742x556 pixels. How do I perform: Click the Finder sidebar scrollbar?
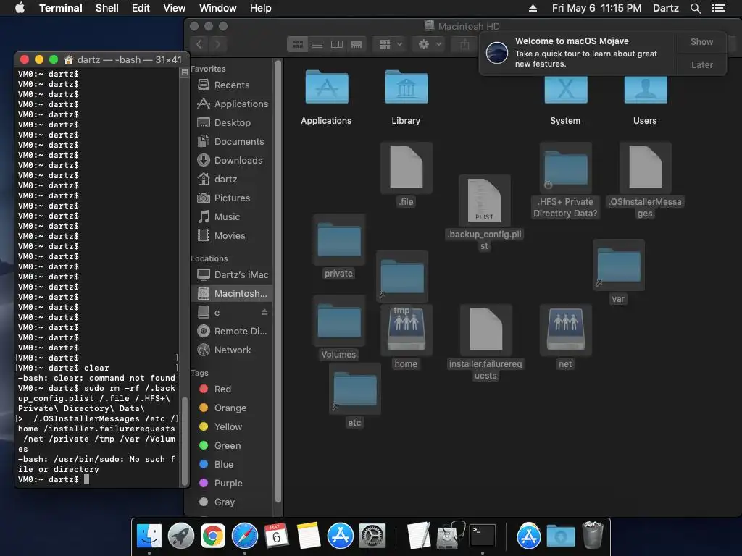278,282
